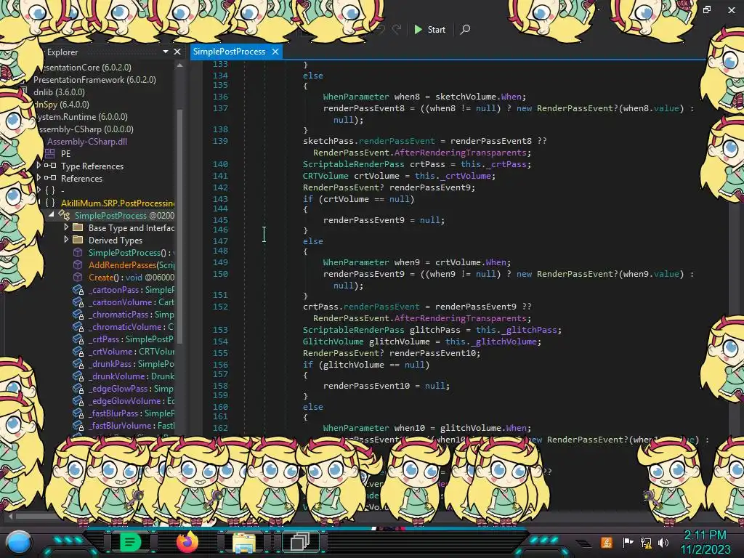The image size is (744, 558).
Task: Click the task view icon on taskbar
Action: [300, 541]
